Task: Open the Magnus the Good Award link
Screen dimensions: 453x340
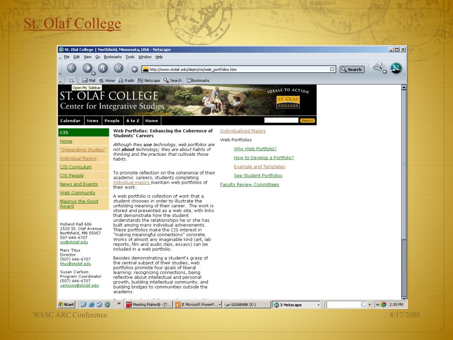Action: [79, 204]
